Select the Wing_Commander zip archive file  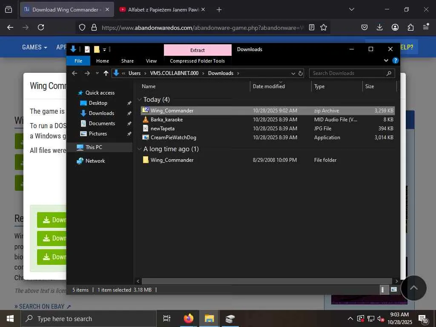267,111
